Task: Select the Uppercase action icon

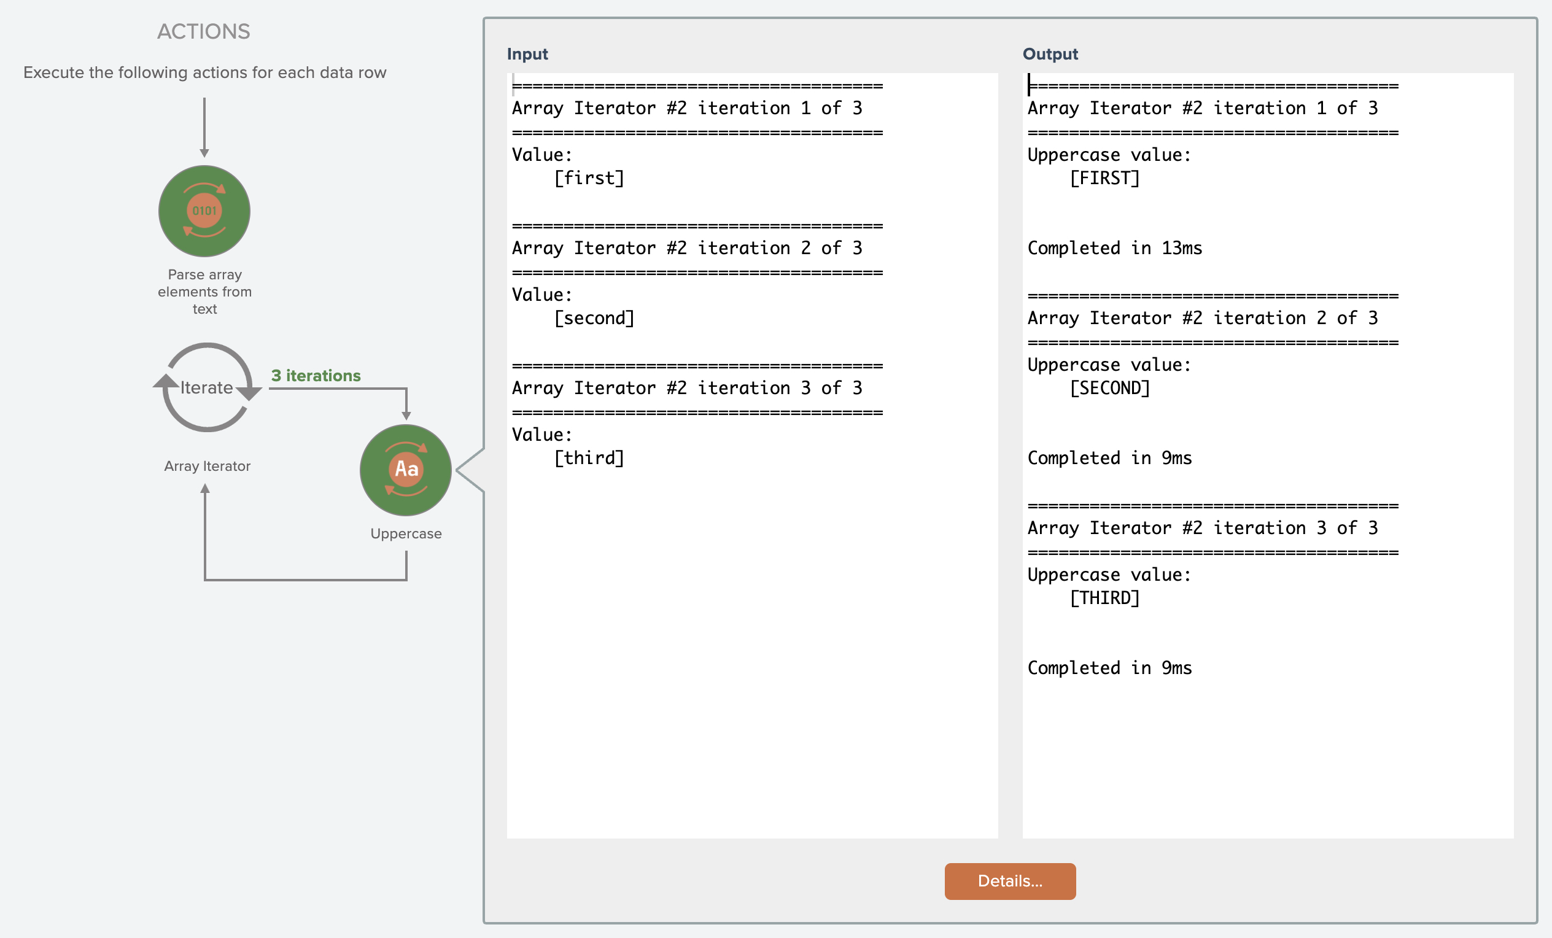Action: (406, 470)
